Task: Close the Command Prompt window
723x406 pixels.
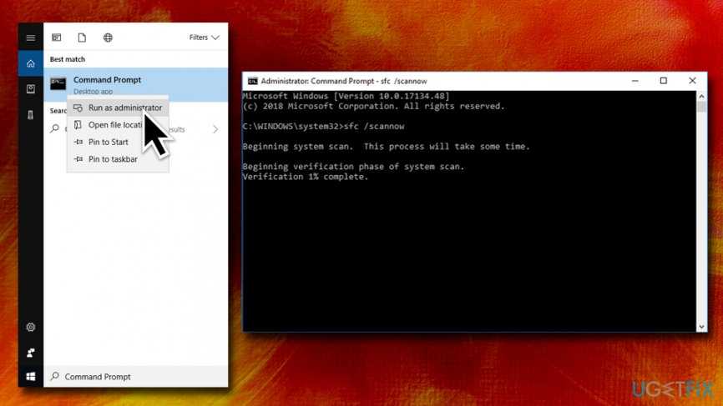Action: [692, 81]
